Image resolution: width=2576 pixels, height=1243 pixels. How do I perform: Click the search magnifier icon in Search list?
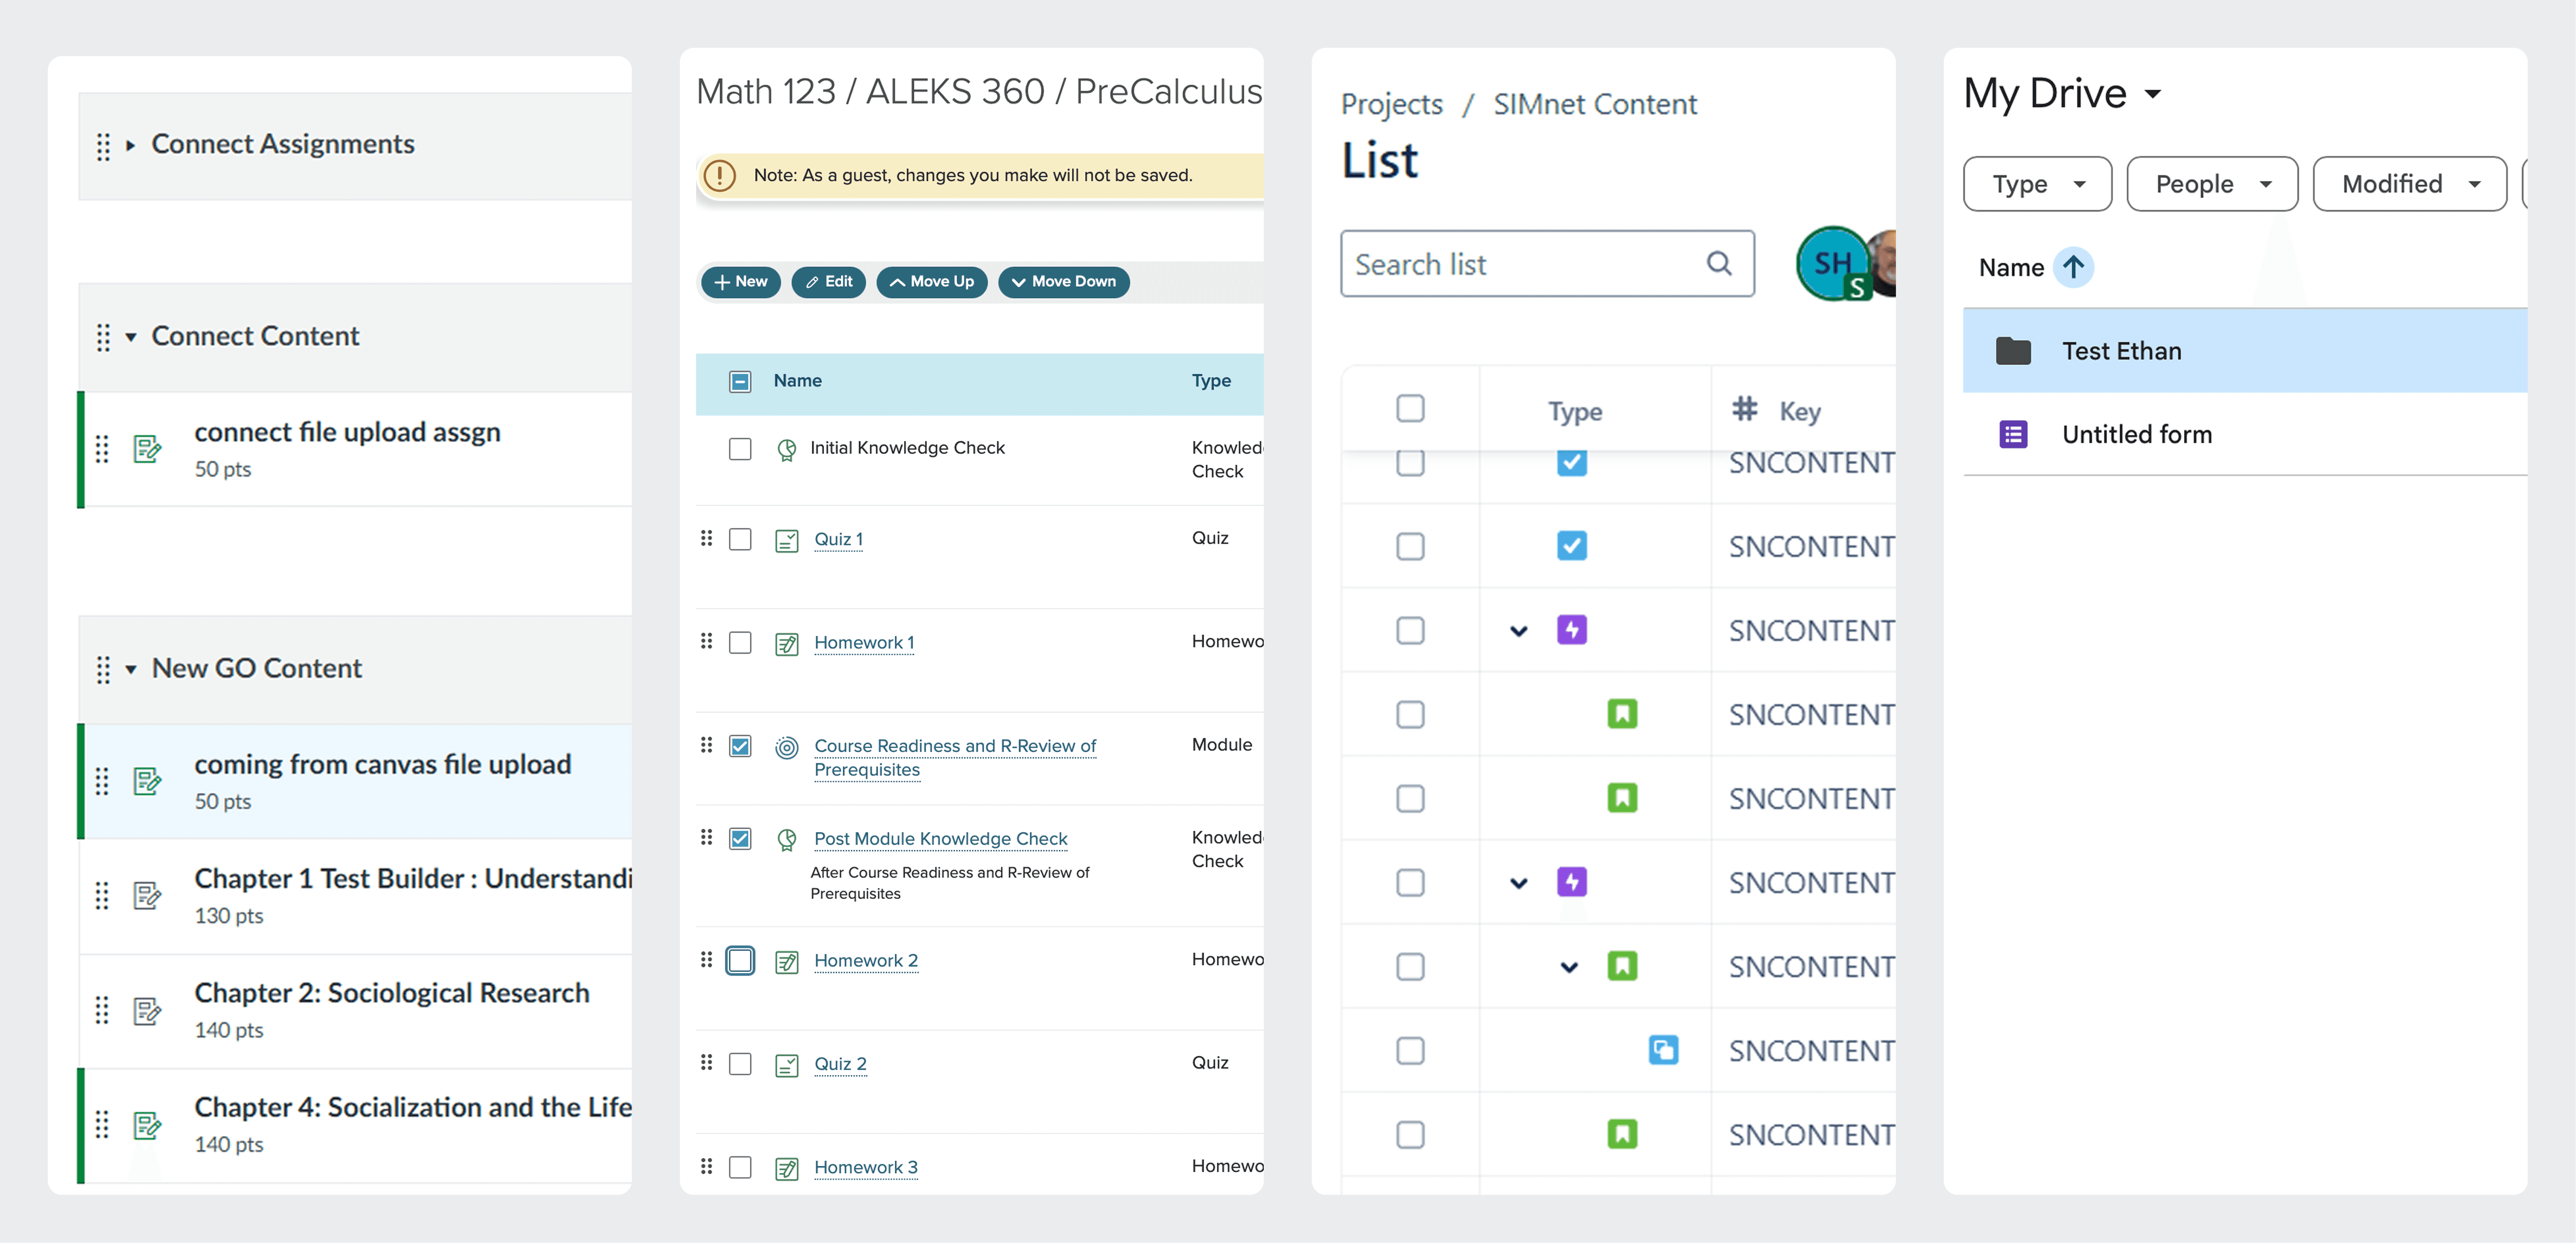[x=1718, y=263]
